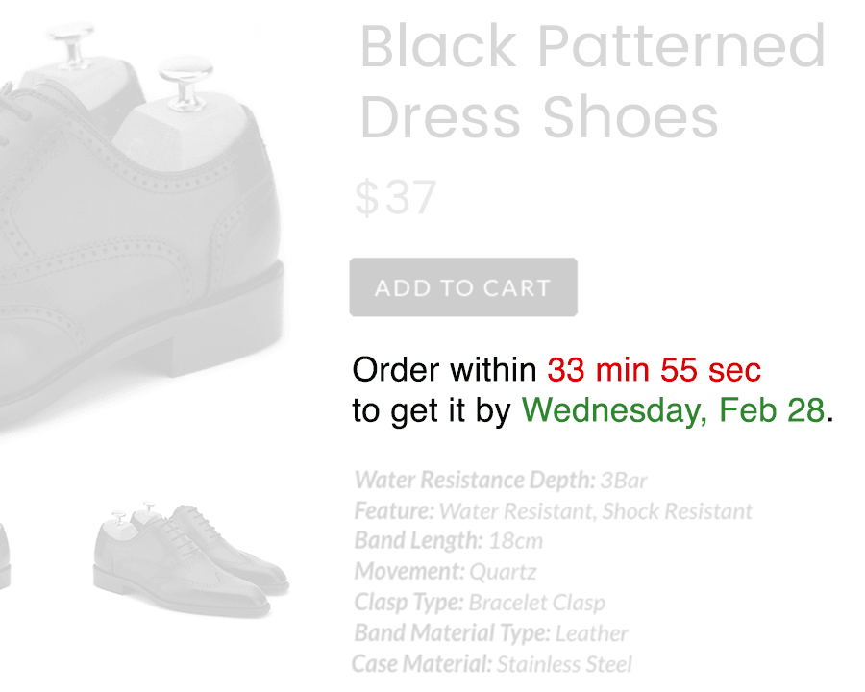The width and height of the screenshot is (865, 692).
Task: Click the ADD TO CART button
Action: pos(462,287)
